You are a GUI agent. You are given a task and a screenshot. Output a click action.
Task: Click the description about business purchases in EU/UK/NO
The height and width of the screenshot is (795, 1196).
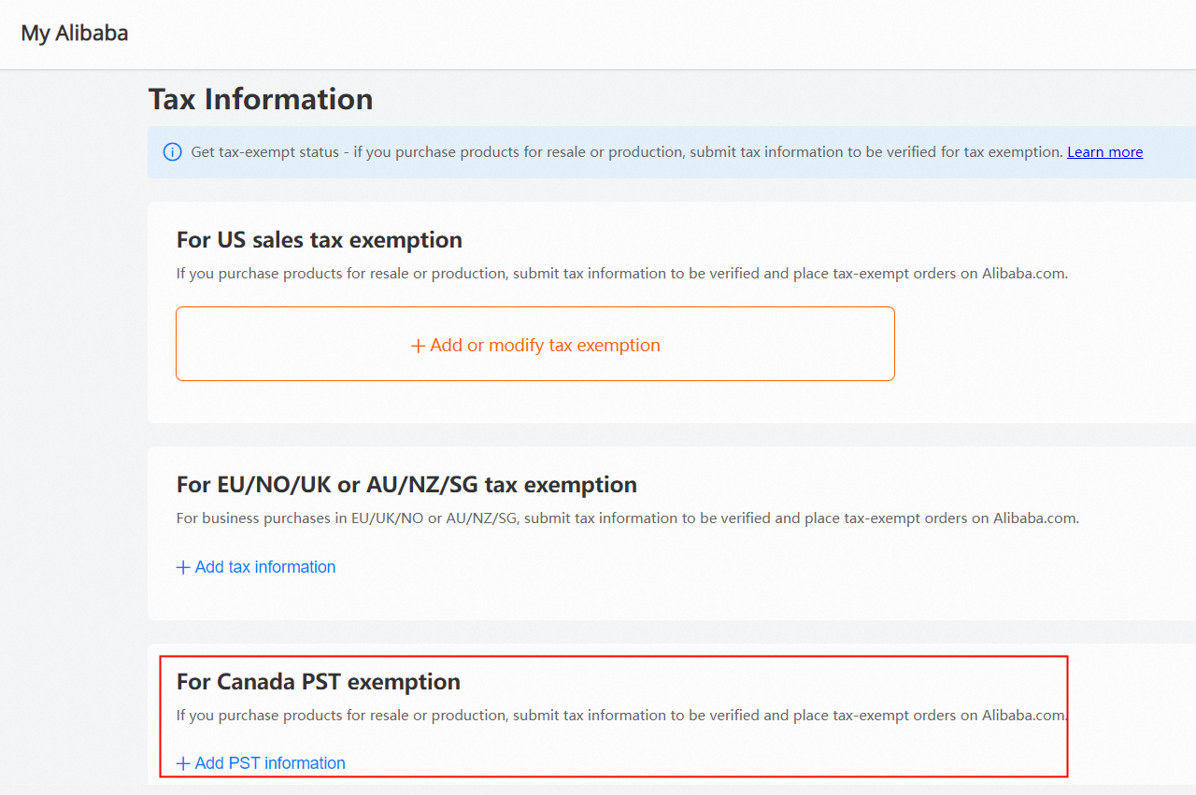(627, 518)
